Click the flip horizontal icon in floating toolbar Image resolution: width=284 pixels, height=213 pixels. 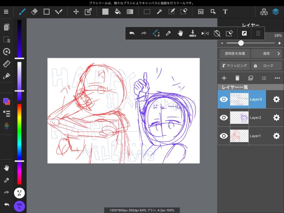tap(205, 33)
